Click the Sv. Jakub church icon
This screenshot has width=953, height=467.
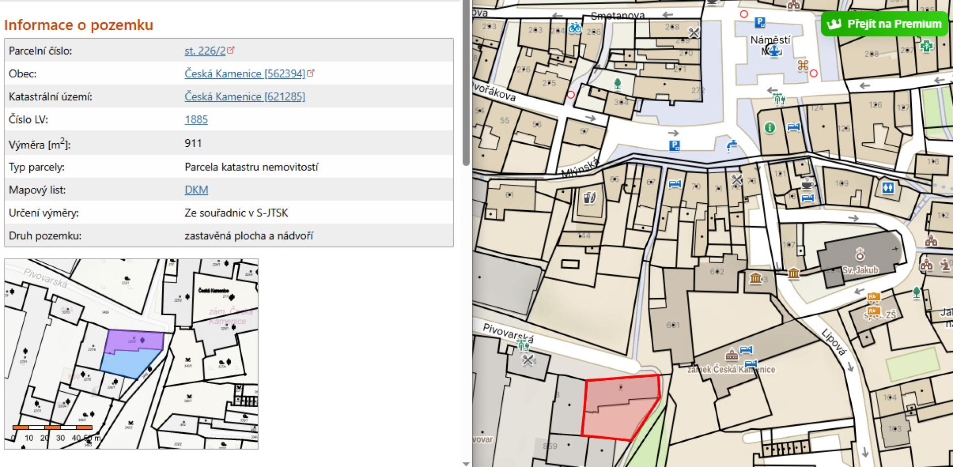coord(860,255)
